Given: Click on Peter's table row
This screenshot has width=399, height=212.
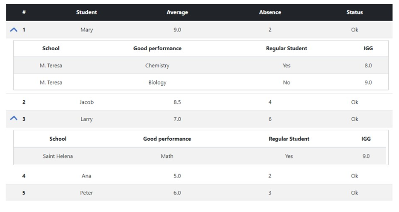Looking at the screenshot, I should 86,193.
